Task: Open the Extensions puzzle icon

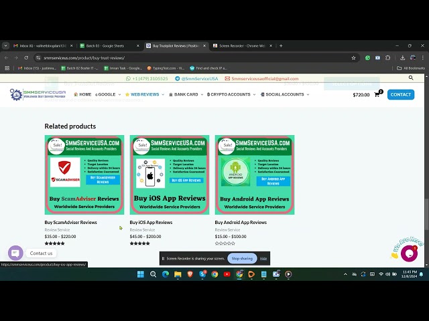Action: 387,58
